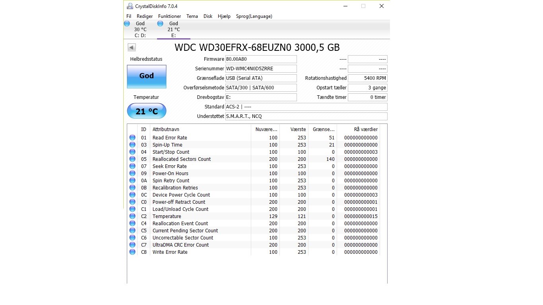Image resolution: width=543 pixels, height=305 pixels.
Task: Select the Current Pending Sector Count name
Action: pos(185,231)
